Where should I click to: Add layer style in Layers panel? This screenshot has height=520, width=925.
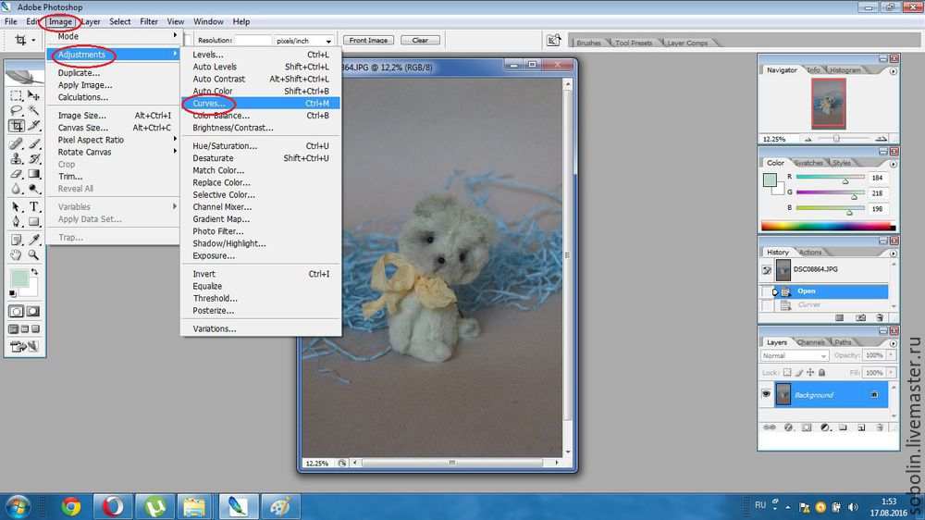pos(789,427)
